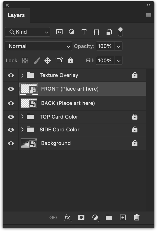Image resolution: width=157 pixels, height=232 pixels.
Task: Filter for pixel layers icon
Action: coord(59,32)
